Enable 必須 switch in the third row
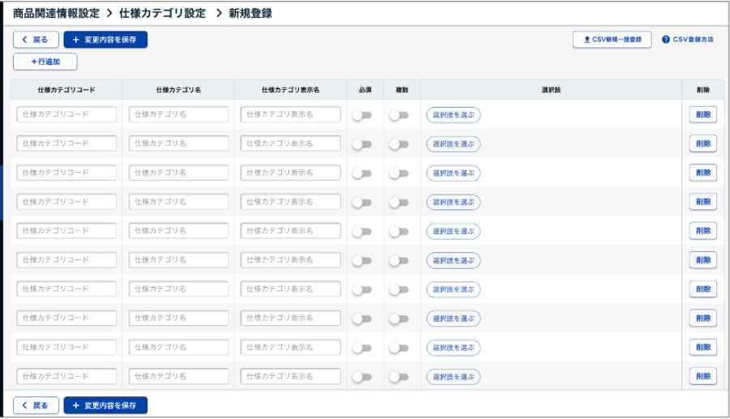Screen dimensions: 730x419 (x=361, y=173)
